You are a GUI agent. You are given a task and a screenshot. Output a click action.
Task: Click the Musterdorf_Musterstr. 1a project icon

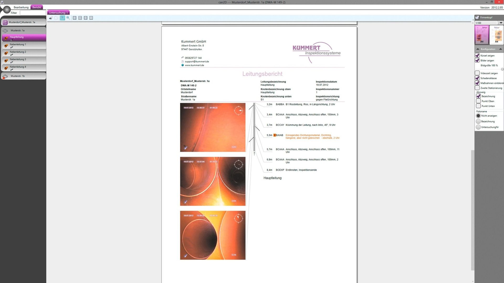point(5,23)
